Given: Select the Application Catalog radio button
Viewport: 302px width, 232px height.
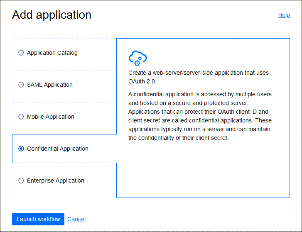Looking at the screenshot, I should click(x=21, y=53).
